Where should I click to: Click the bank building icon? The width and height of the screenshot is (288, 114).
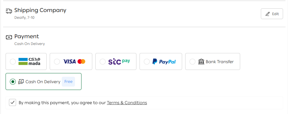pos(201,62)
